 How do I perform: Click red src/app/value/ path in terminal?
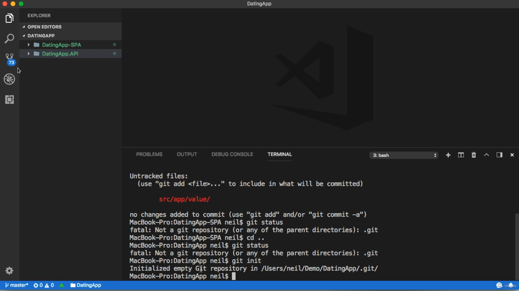point(184,199)
